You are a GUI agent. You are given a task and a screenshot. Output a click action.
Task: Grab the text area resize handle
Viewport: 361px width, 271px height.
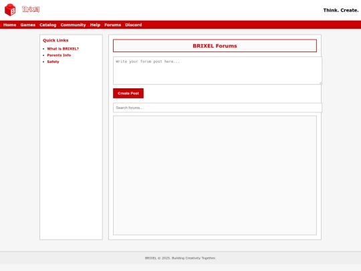[320, 83]
